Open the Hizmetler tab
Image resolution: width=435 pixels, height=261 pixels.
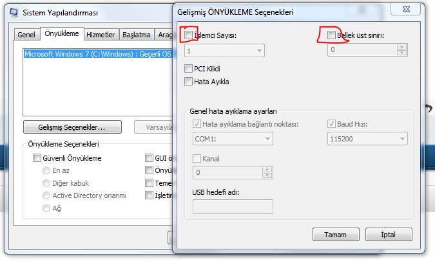pos(101,35)
